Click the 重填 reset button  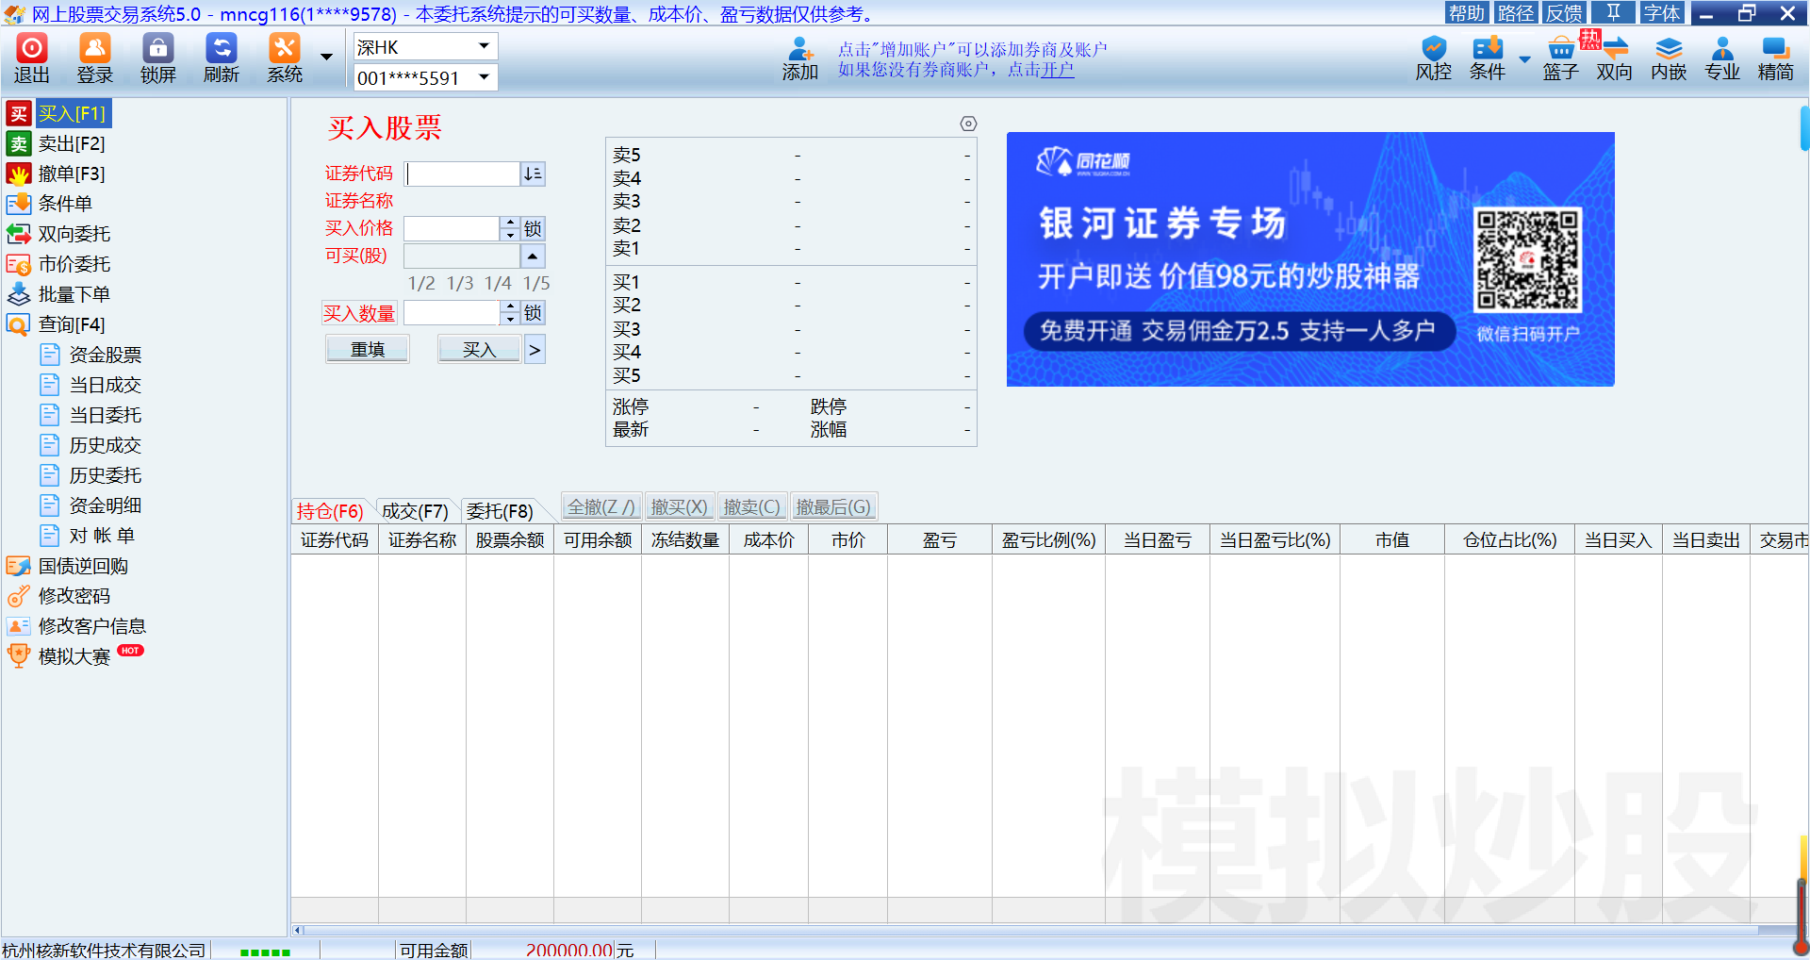(x=368, y=350)
